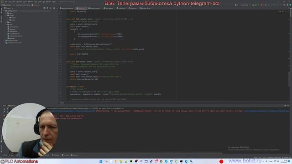Screen dimensions: 292x164
Task: Click the Rerun icon in Run panel
Action: click(4, 108)
